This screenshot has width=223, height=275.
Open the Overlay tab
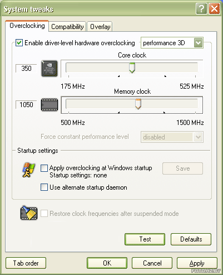100,27
